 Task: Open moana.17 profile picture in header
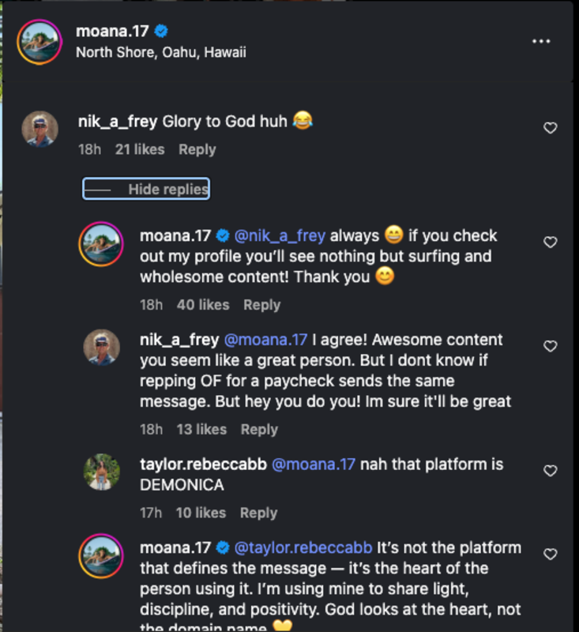pos(38,42)
